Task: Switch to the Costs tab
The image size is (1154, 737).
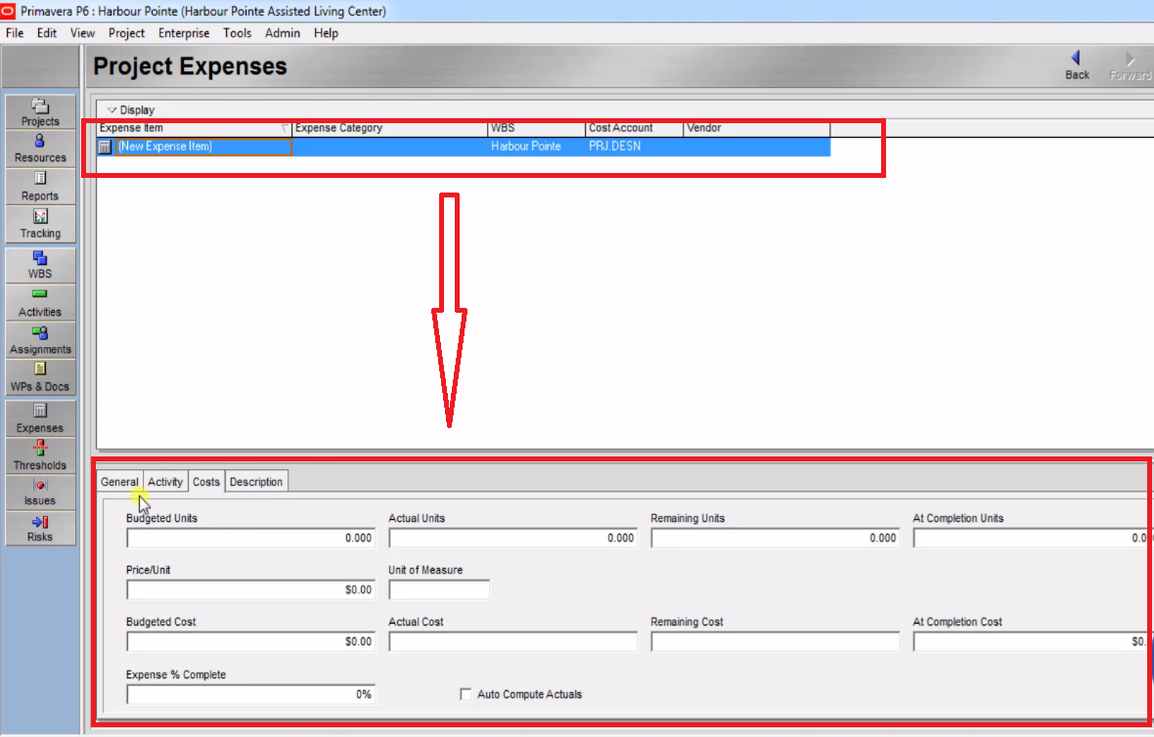Action: 205,481
